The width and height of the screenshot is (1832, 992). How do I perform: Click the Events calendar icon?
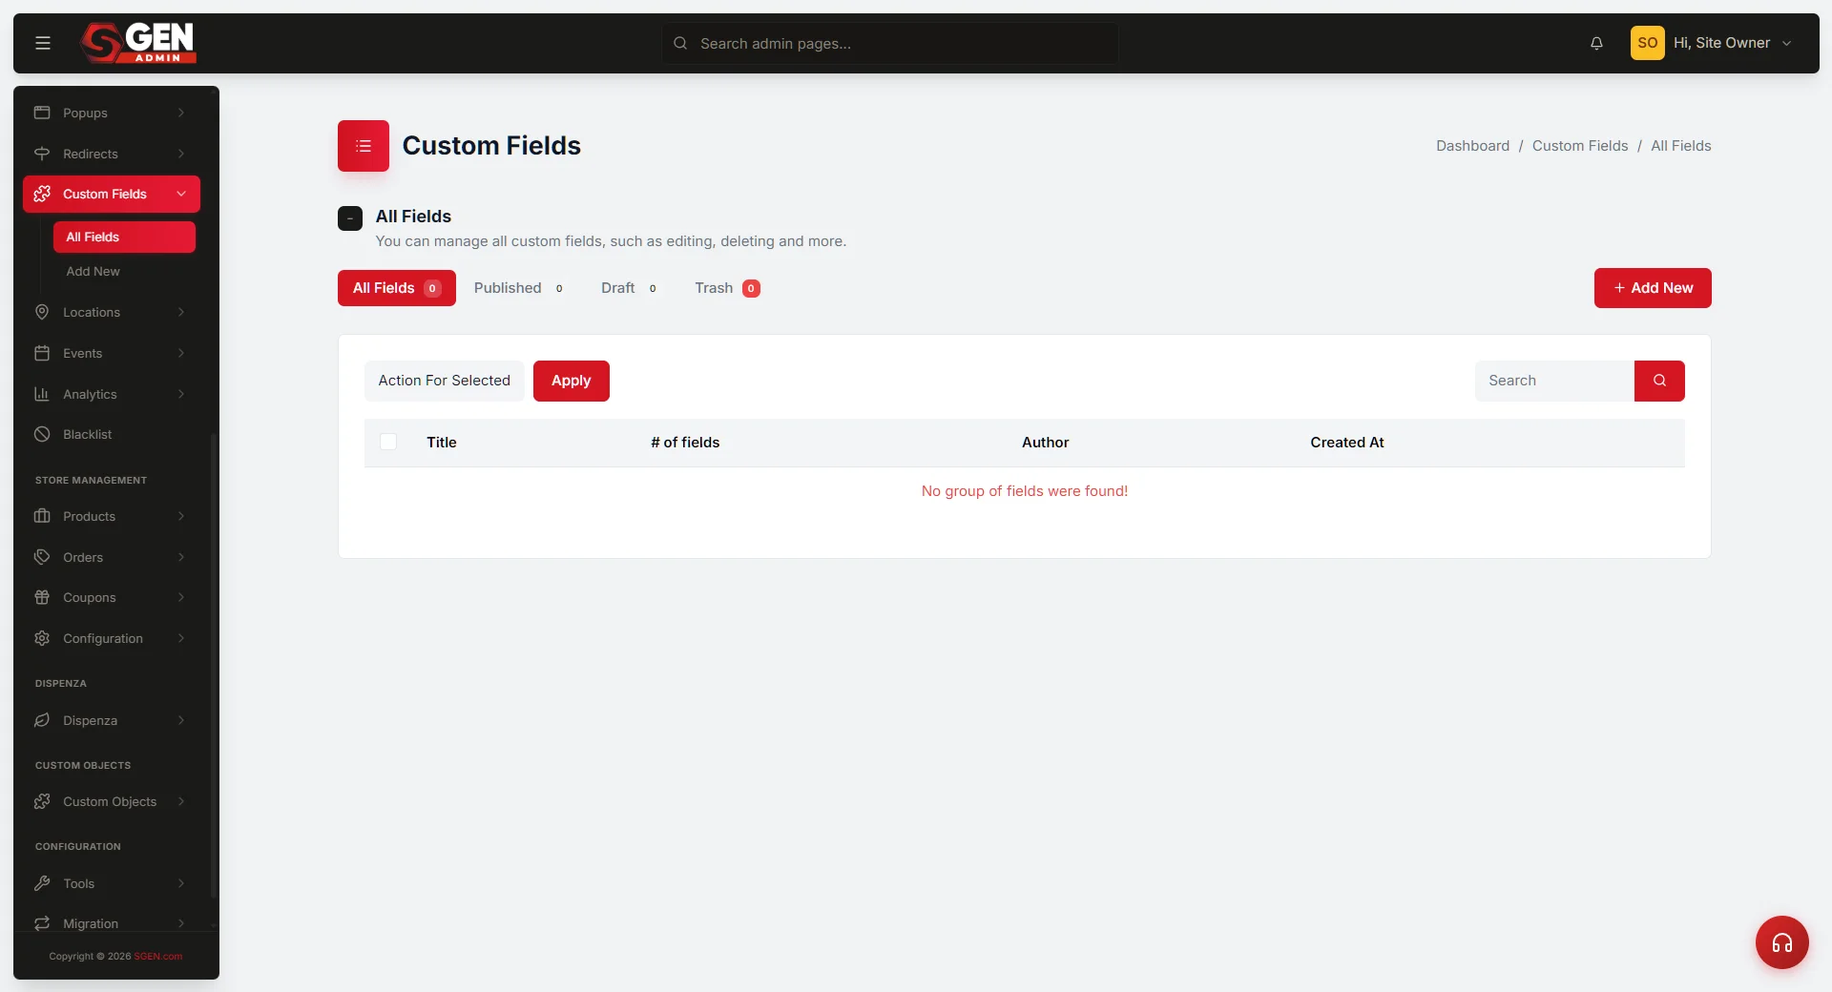42,353
